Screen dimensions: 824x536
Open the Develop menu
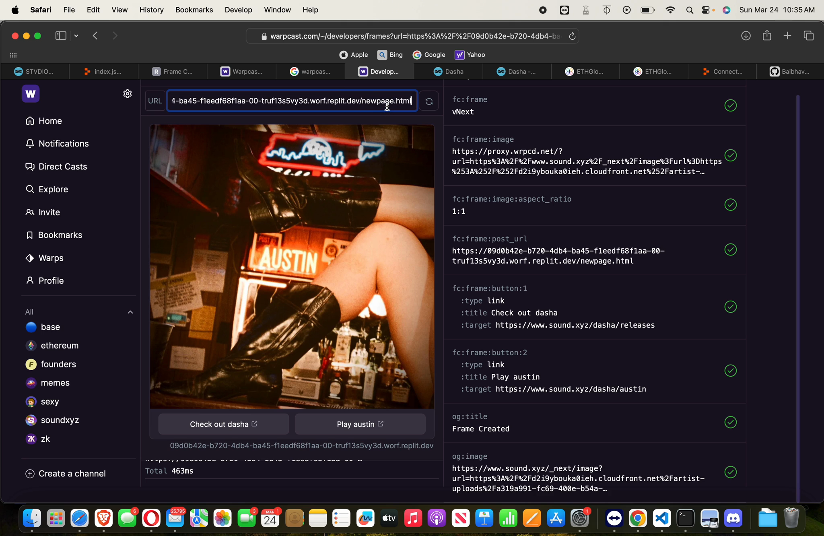coord(238,10)
